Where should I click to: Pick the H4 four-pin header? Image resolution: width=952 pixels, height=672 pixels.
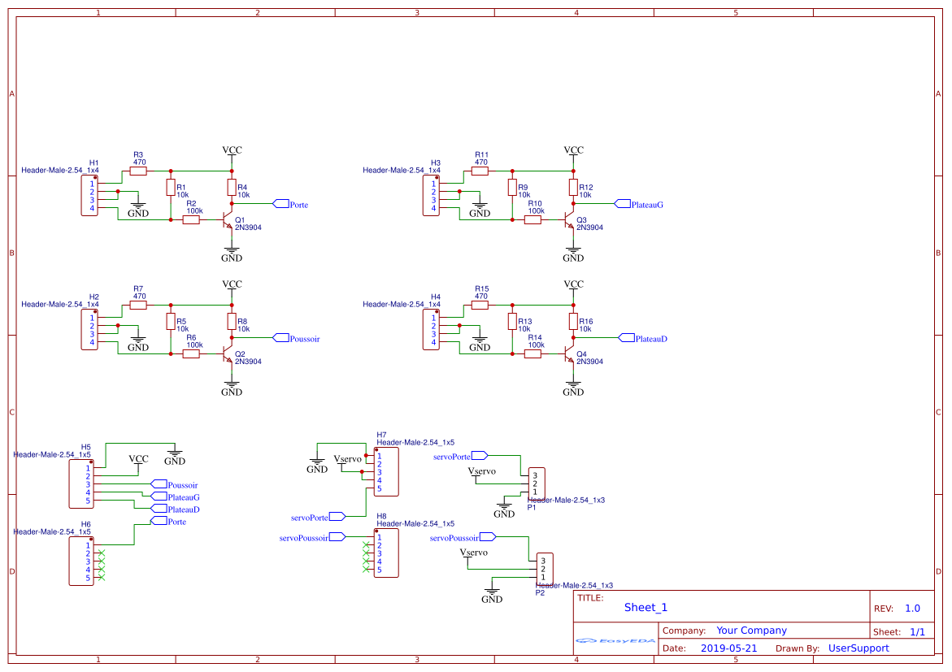[x=431, y=330]
